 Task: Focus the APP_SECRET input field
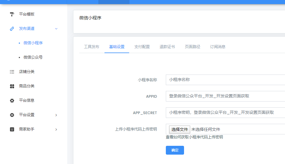225,113
